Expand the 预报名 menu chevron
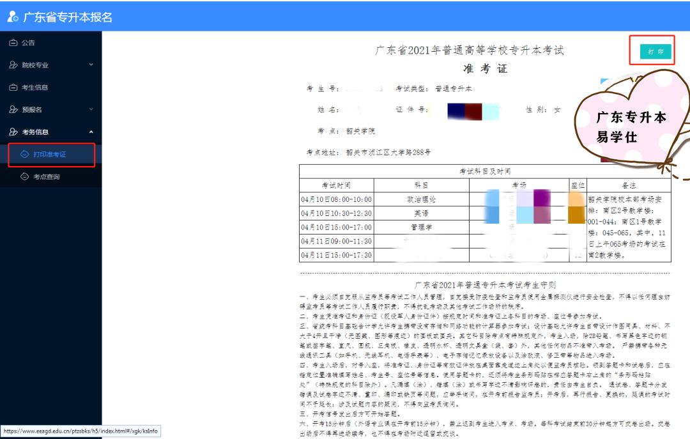This screenshot has height=439, width=690. 90,109
